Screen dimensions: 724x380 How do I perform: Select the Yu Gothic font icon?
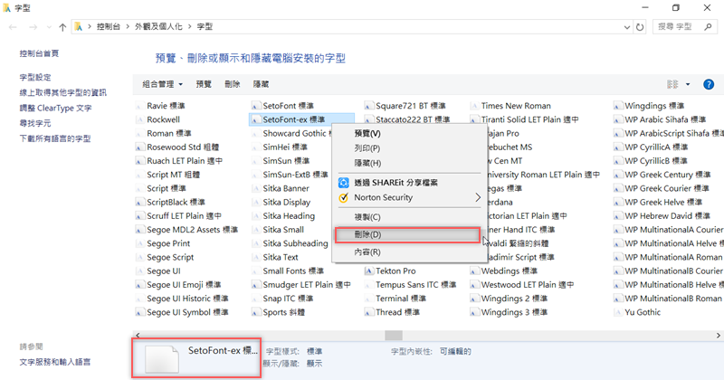[x=617, y=312]
